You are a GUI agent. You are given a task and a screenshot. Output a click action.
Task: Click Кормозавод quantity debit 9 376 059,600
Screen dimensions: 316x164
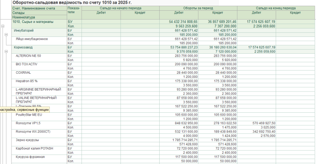tap(187, 52)
